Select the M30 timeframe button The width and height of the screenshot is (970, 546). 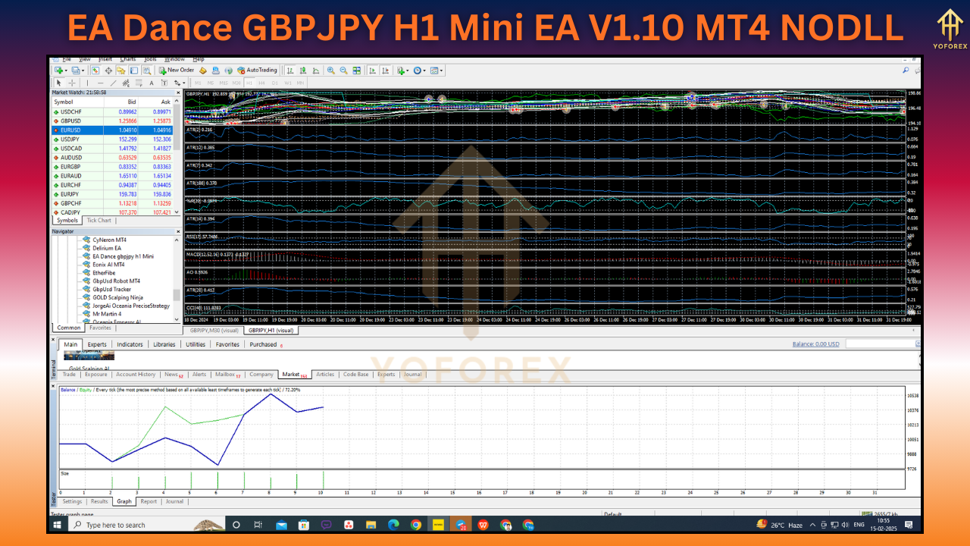238,83
